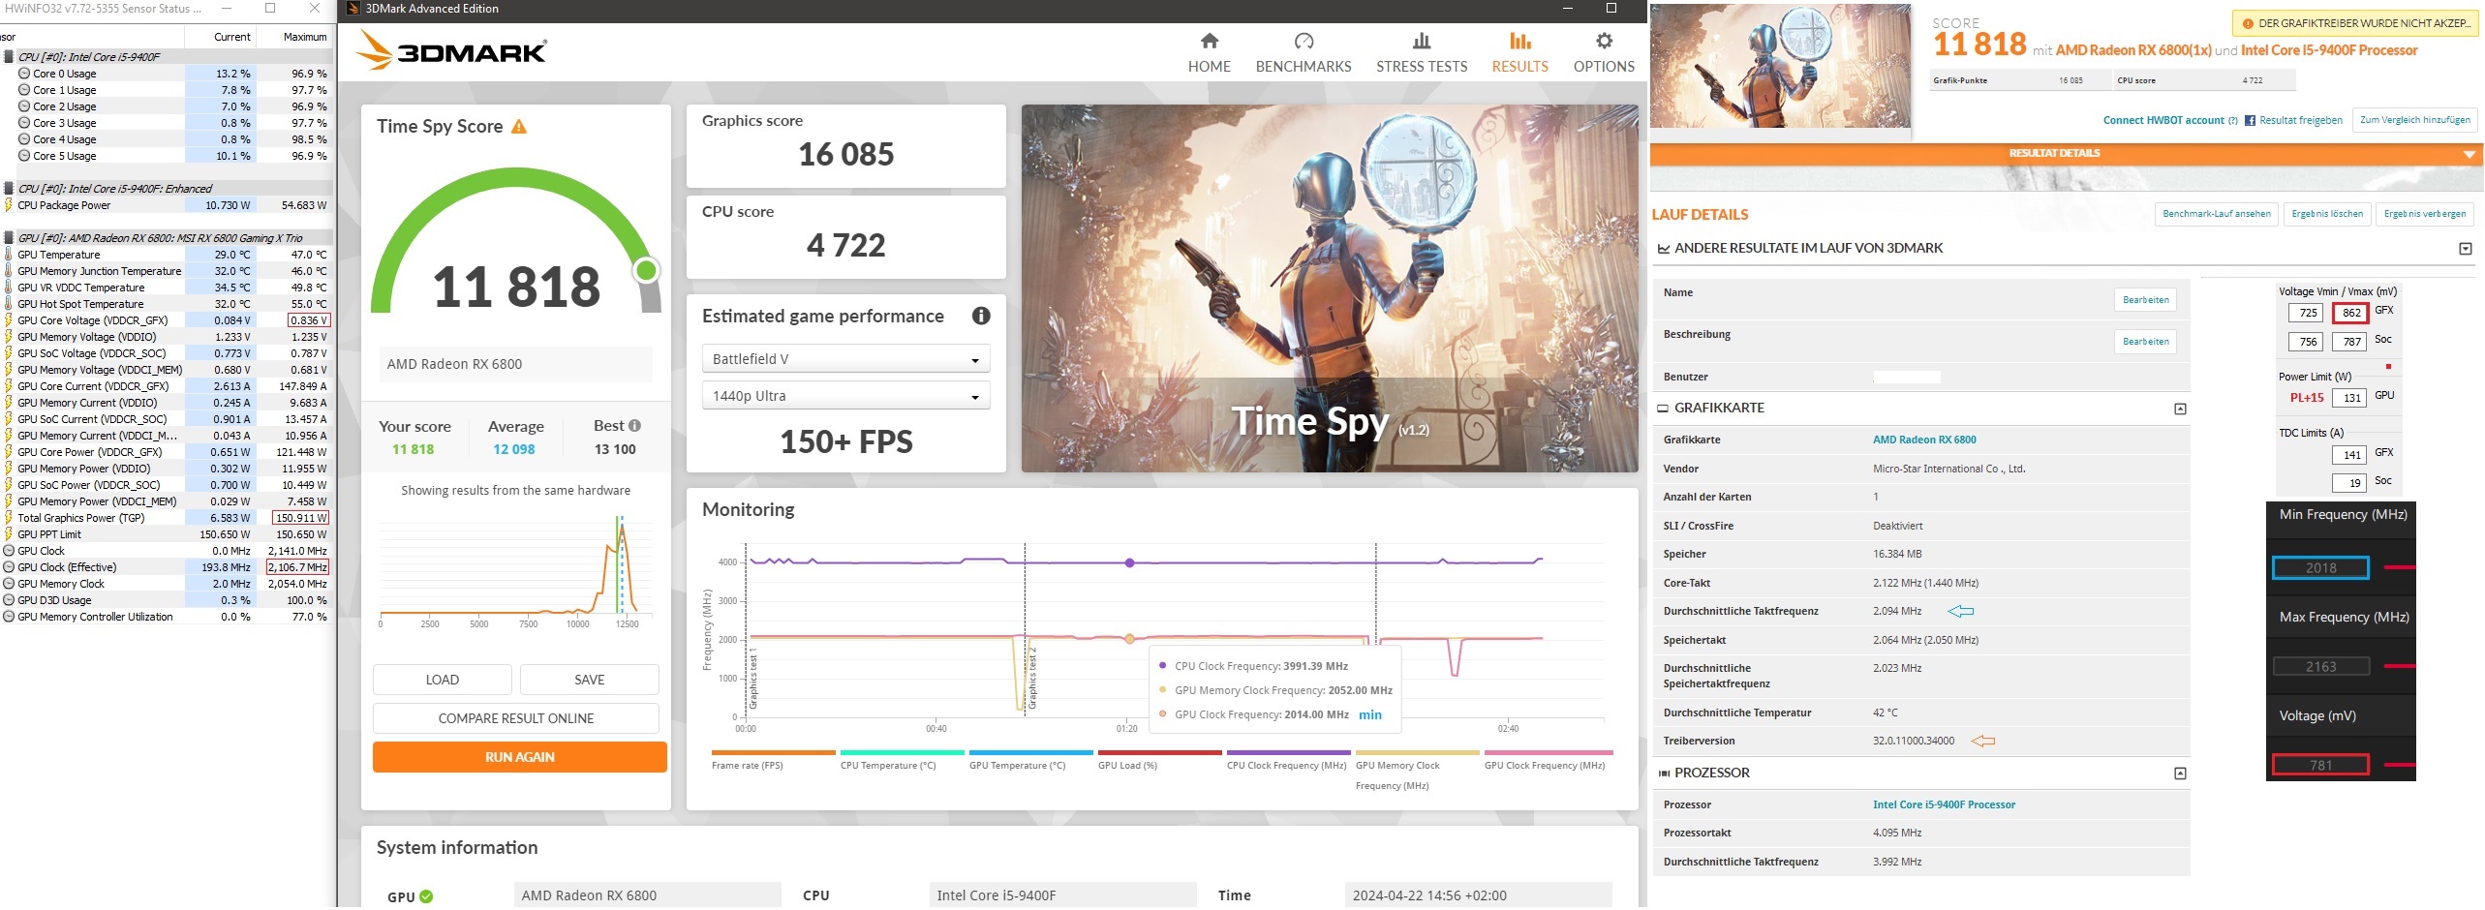Click Ergebnis löschen button
The width and height of the screenshot is (2485, 910).
2327,214
